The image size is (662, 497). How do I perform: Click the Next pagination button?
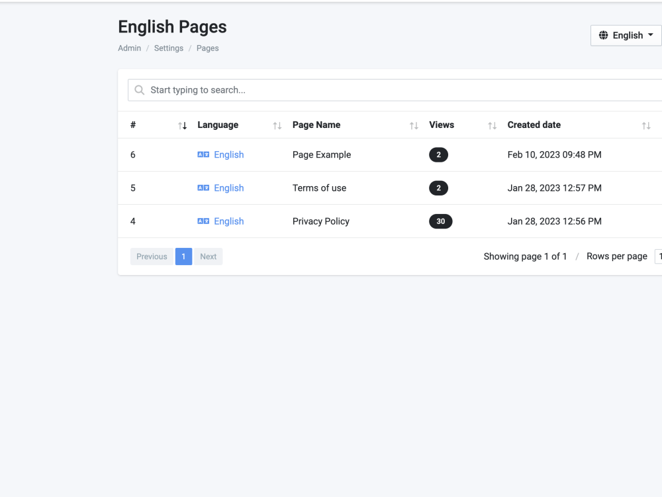pos(208,256)
